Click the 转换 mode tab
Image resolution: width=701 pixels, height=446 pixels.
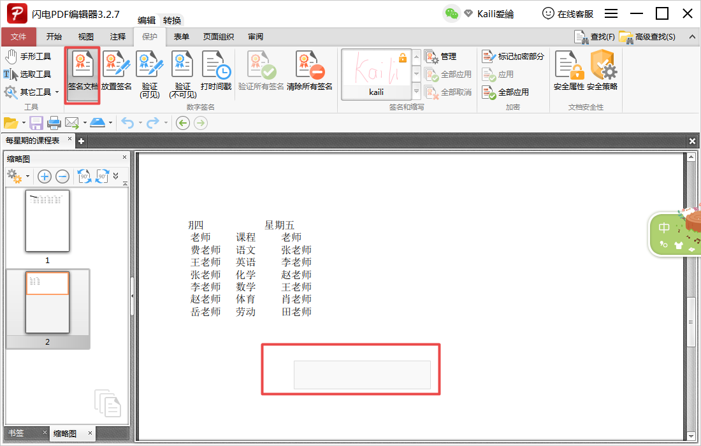pyautogui.click(x=171, y=20)
